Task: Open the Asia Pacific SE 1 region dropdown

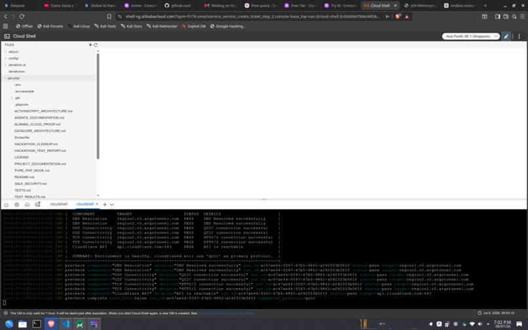Action: point(471,37)
